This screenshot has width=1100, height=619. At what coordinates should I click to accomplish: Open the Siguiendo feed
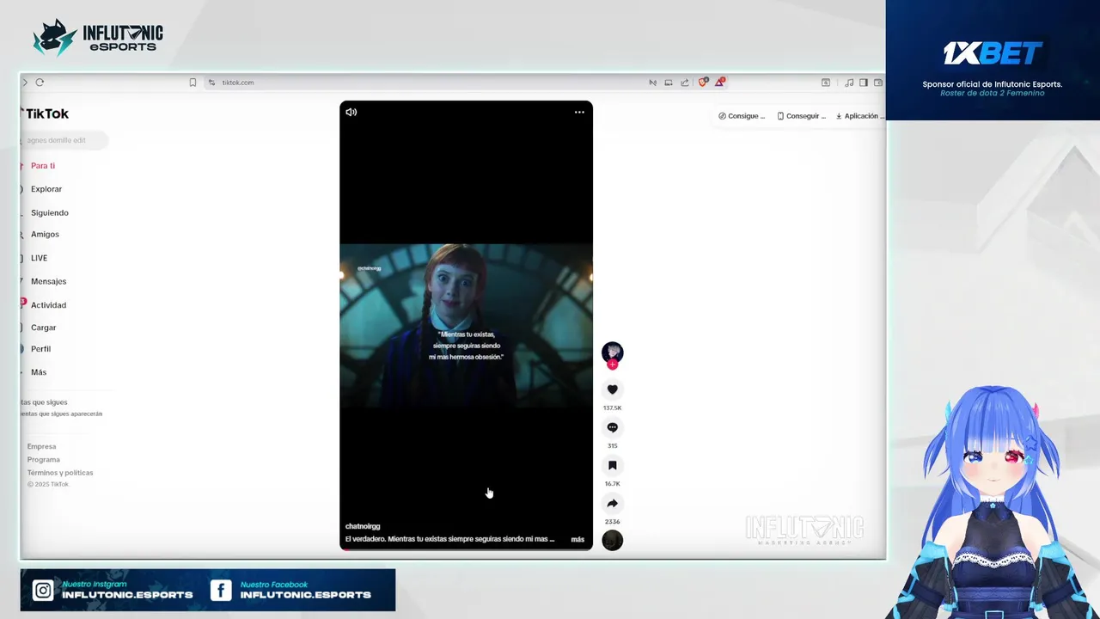(49, 212)
